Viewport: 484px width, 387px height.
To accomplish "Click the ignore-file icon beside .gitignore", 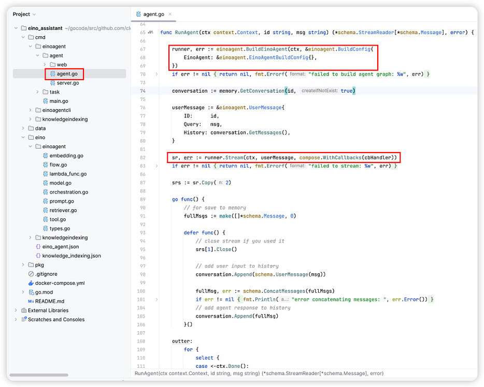I will (31, 274).
